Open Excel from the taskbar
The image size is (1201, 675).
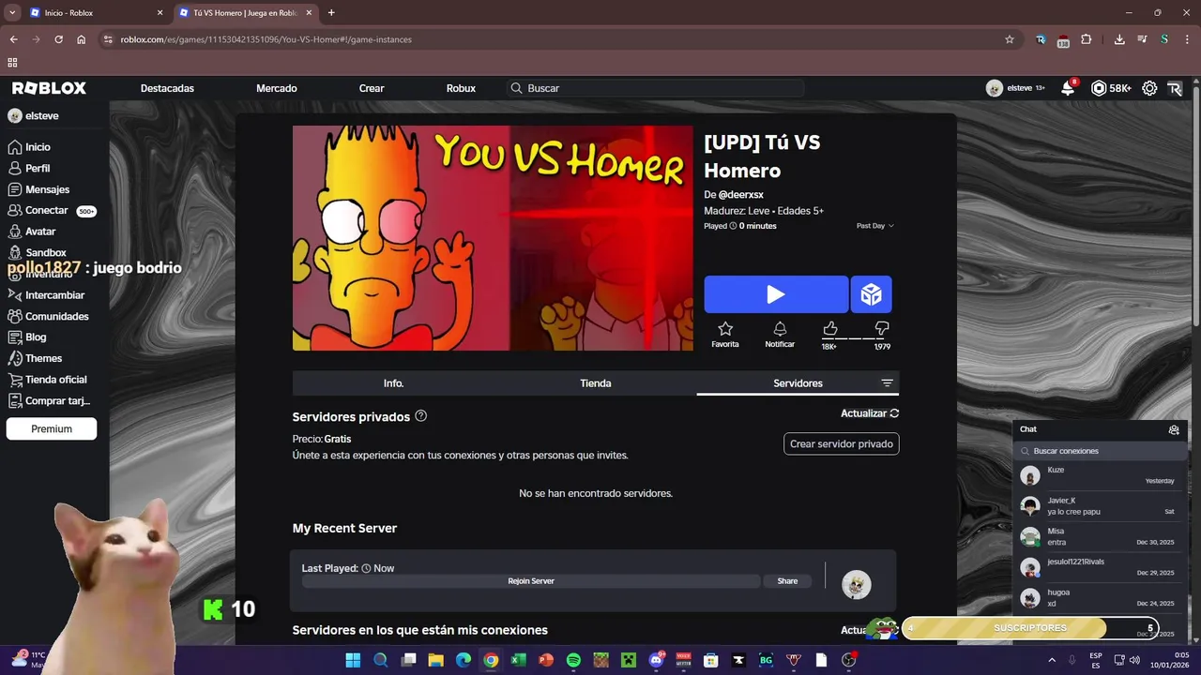pyautogui.click(x=518, y=660)
